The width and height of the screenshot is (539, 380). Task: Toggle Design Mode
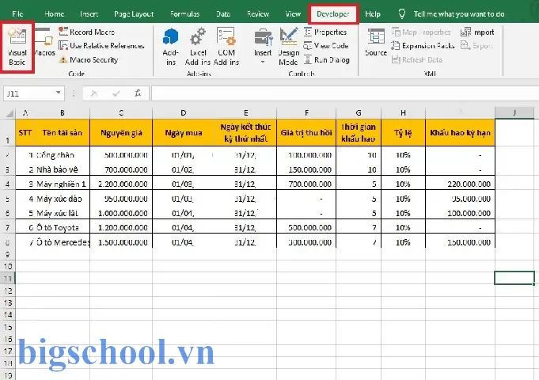coord(288,47)
